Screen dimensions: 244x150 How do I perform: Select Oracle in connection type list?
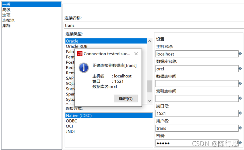pyautogui.click(x=106, y=41)
